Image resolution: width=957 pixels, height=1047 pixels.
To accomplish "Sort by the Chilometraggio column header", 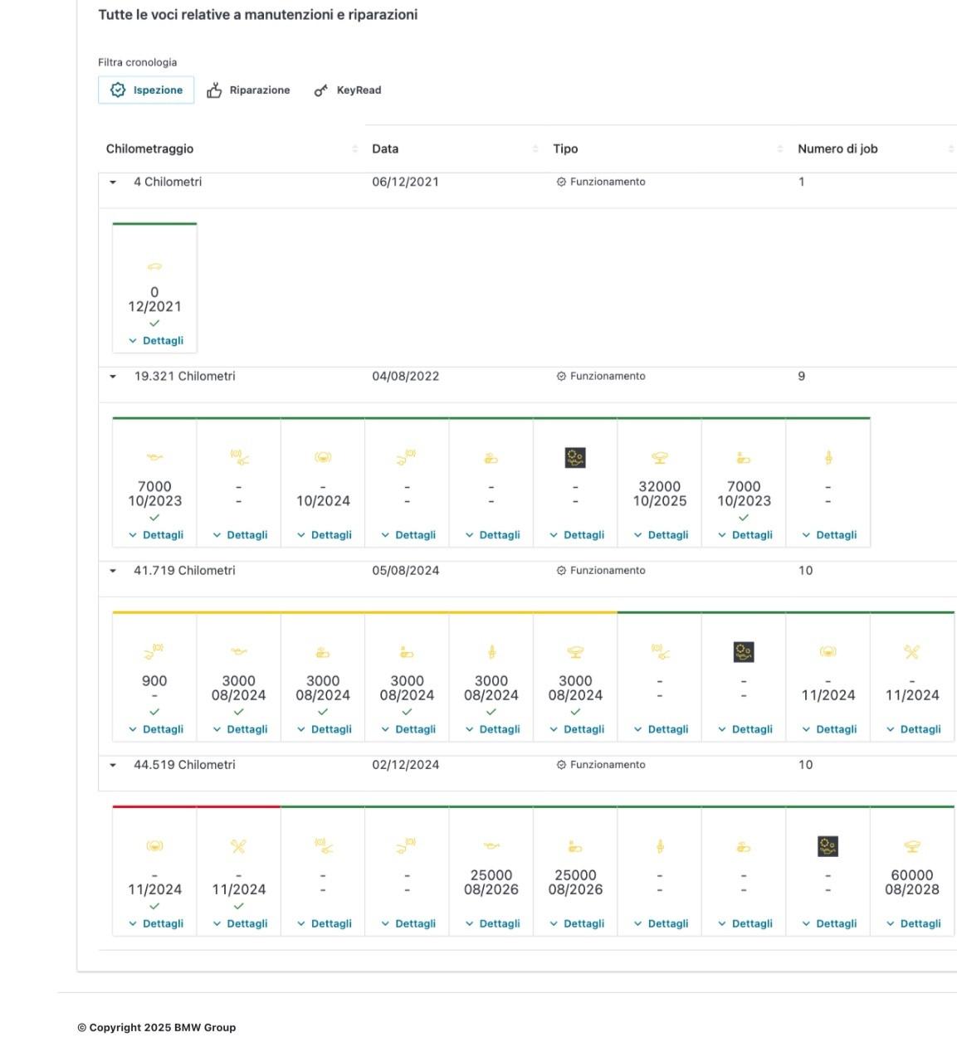I will pyautogui.click(x=149, y=149).
